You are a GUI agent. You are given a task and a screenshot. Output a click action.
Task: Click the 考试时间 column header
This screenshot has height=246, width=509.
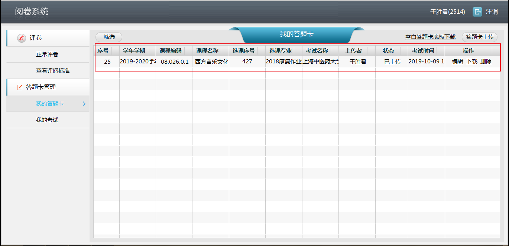click(x=423, y=51)
